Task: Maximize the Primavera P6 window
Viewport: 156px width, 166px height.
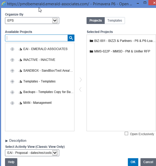Action: pos(145,3)
